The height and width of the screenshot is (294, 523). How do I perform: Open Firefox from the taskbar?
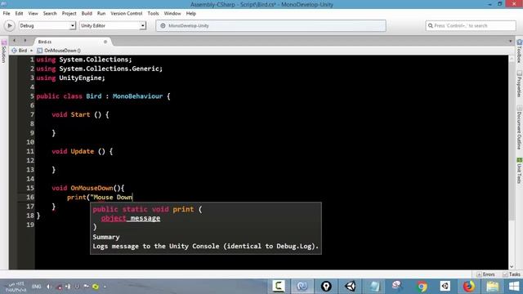tap(469, 286)
